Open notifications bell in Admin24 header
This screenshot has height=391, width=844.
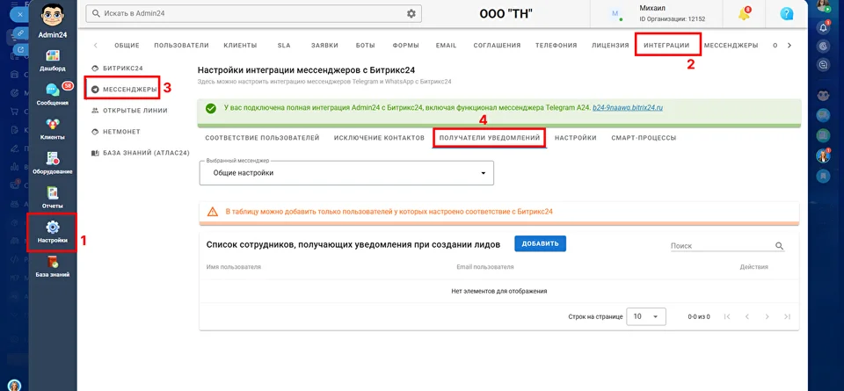coord(745,14)
